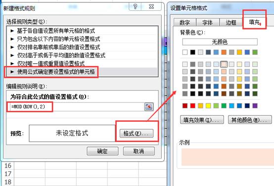
Task: Select rule type 使用公式确定要设置格式的单元格
Action: click(x=82, y=72)
